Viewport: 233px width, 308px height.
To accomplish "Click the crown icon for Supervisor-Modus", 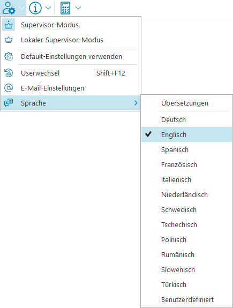I will (9, 25).
